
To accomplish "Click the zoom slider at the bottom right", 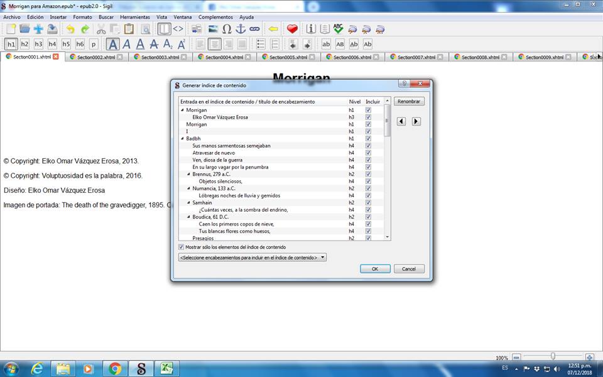I will [553, 356].
